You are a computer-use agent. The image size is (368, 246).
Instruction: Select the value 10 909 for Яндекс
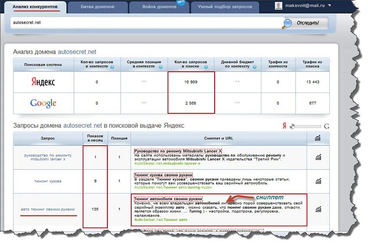tap(191, 82)
